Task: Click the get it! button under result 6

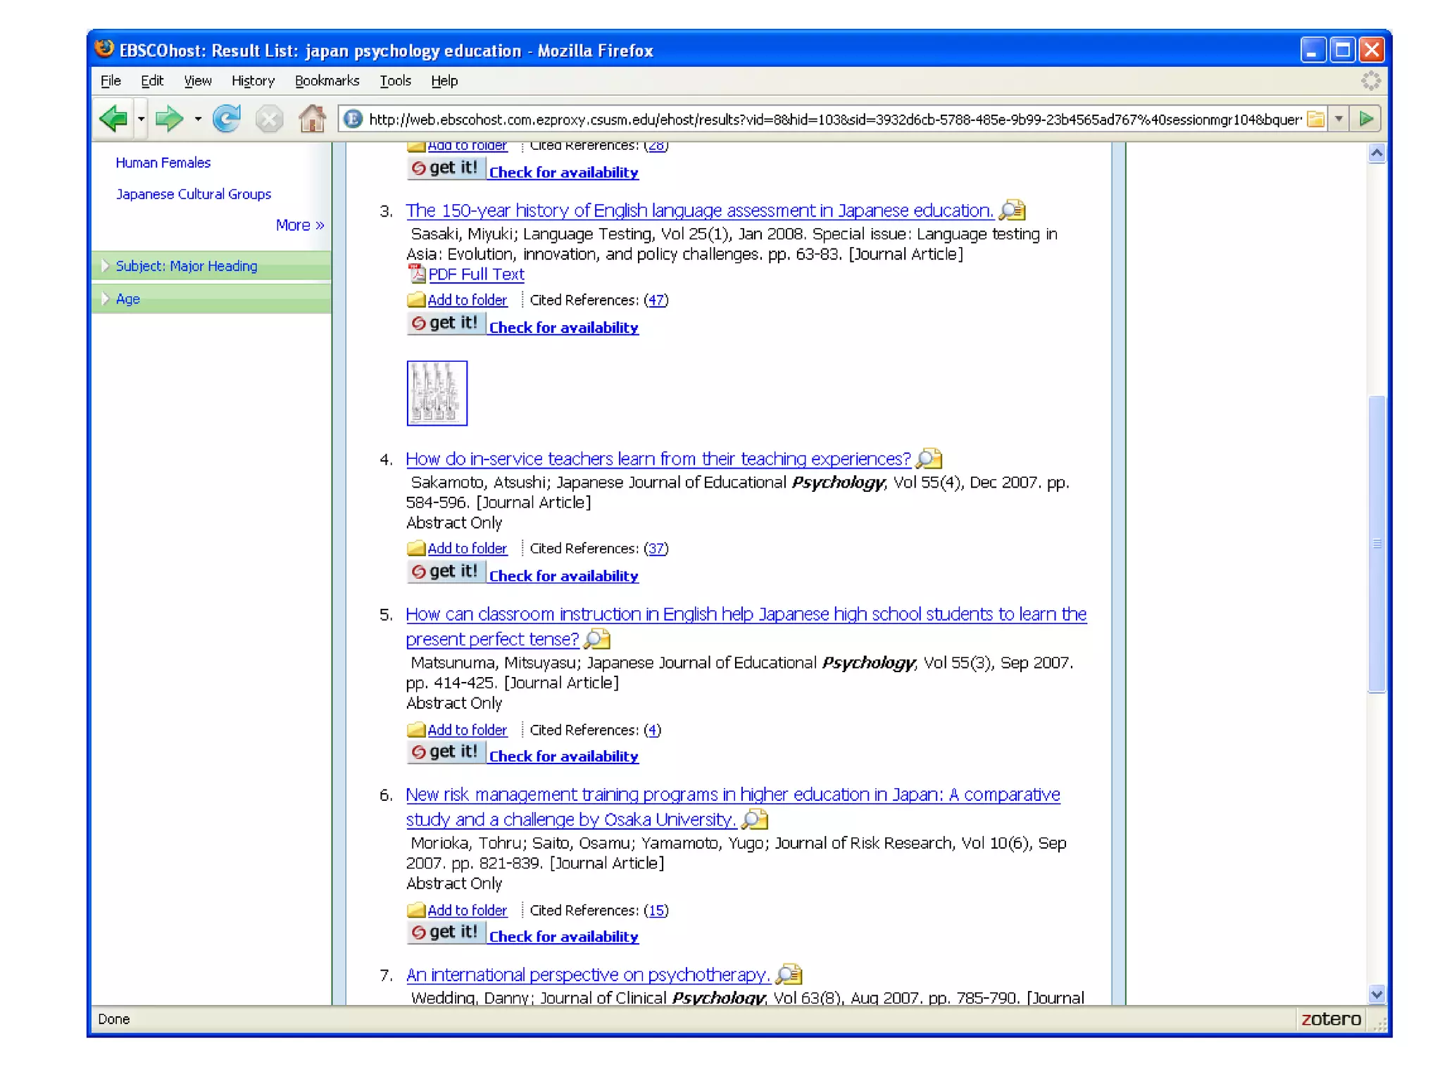Action: point(446,932)
